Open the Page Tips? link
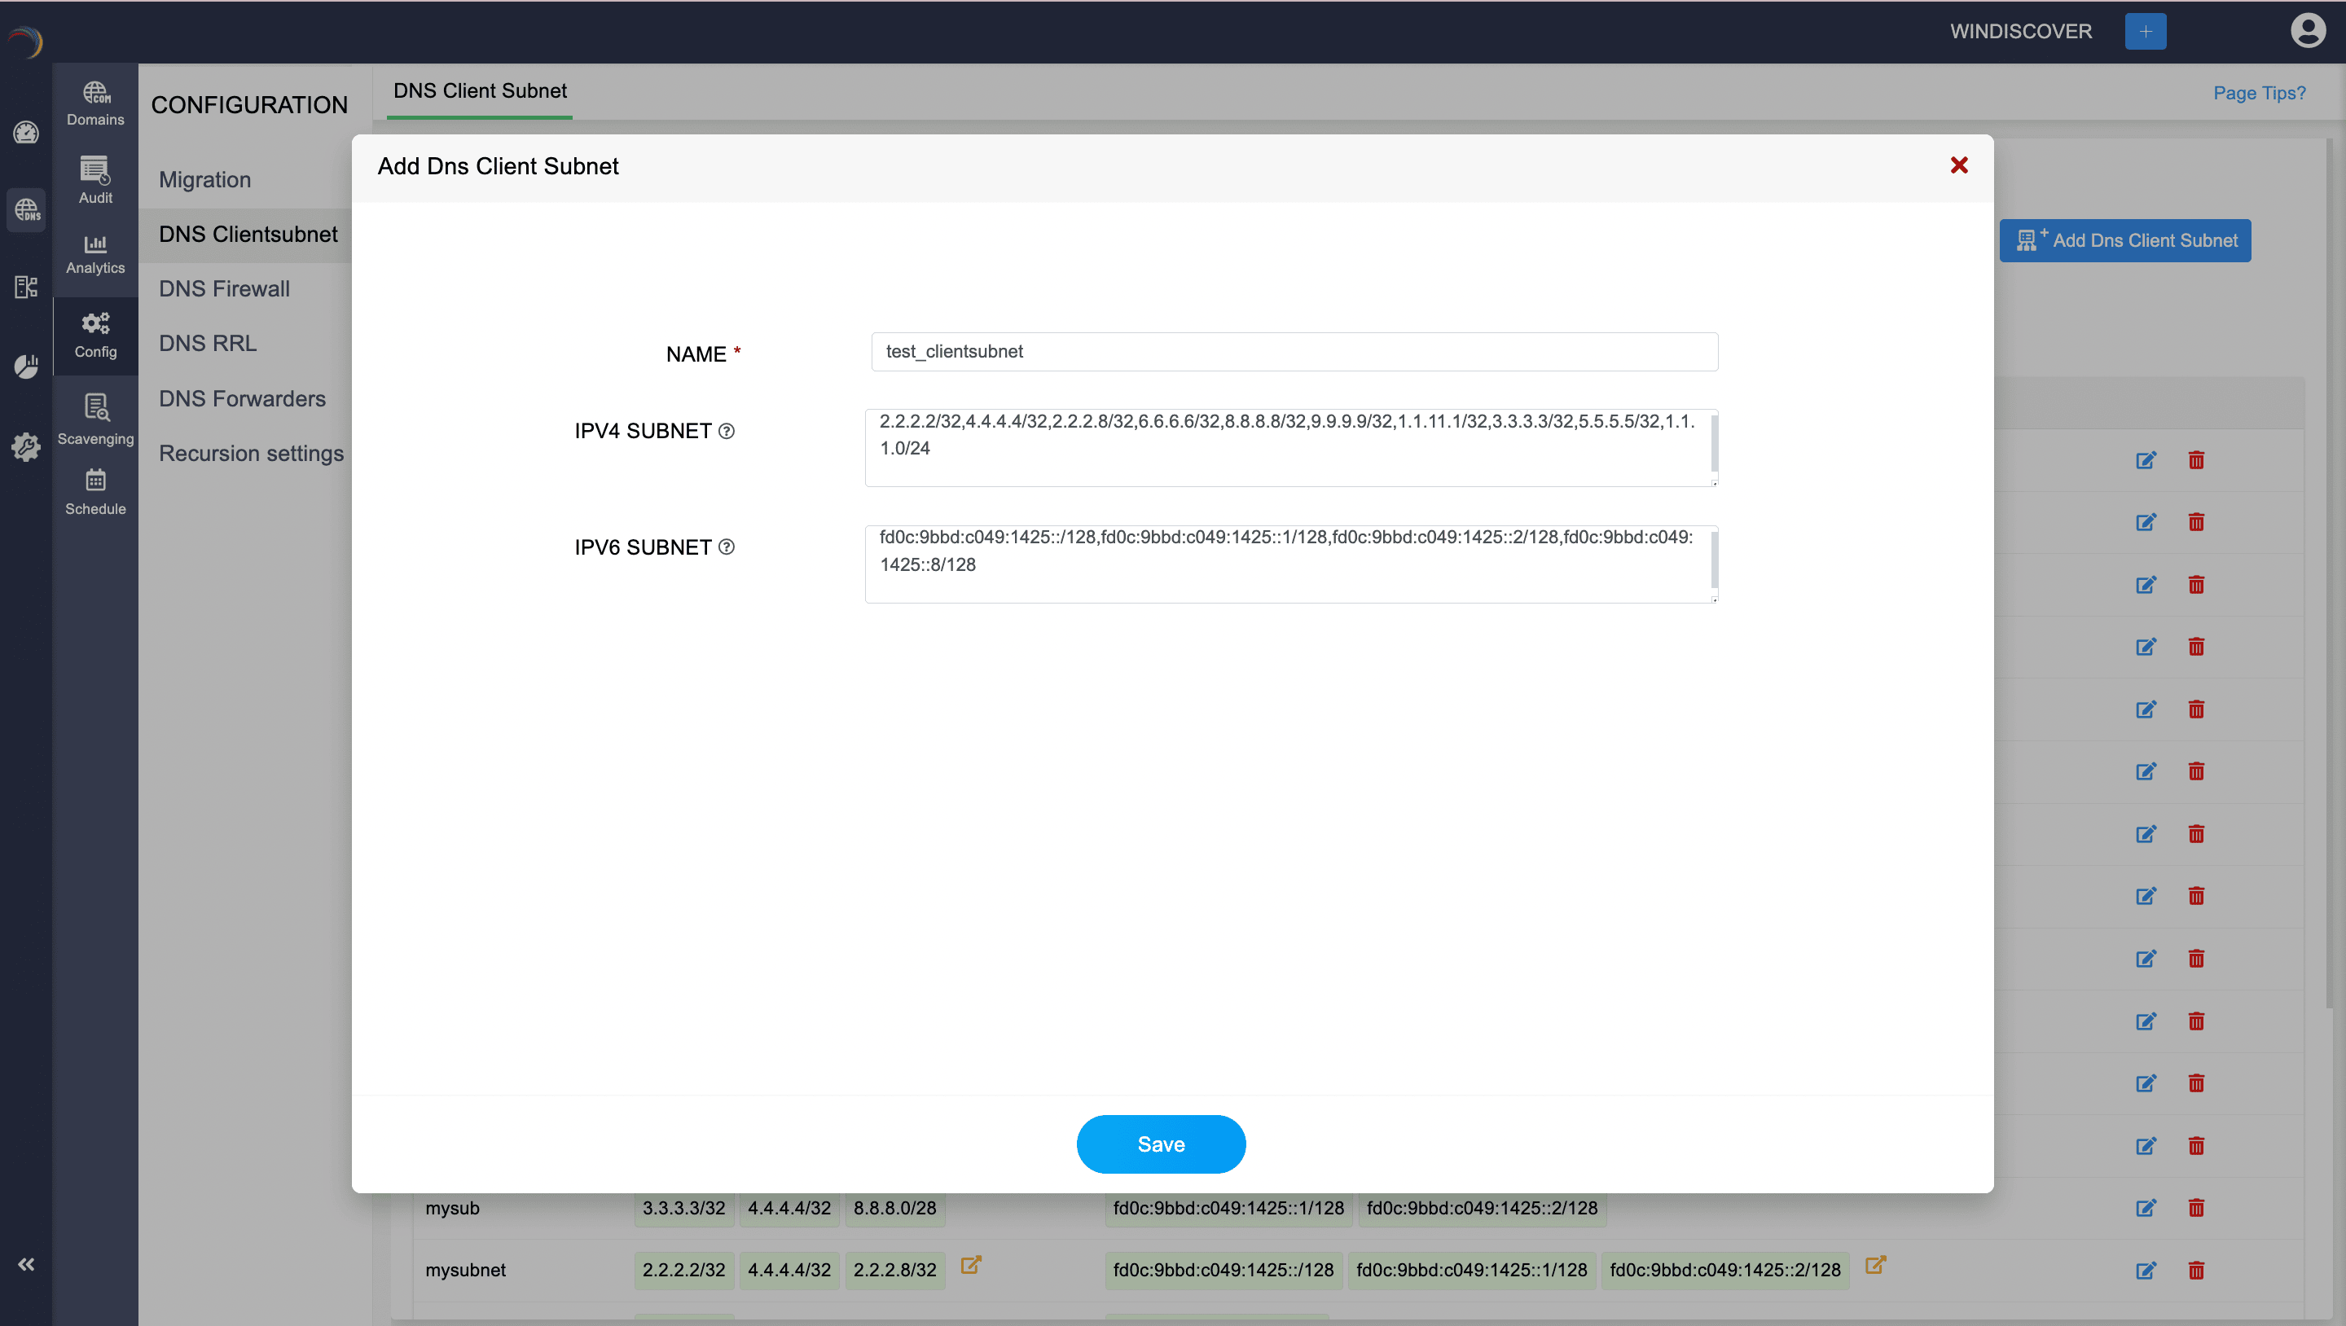Screen dimensions: 2346x1326 (x=2260, y=93)
